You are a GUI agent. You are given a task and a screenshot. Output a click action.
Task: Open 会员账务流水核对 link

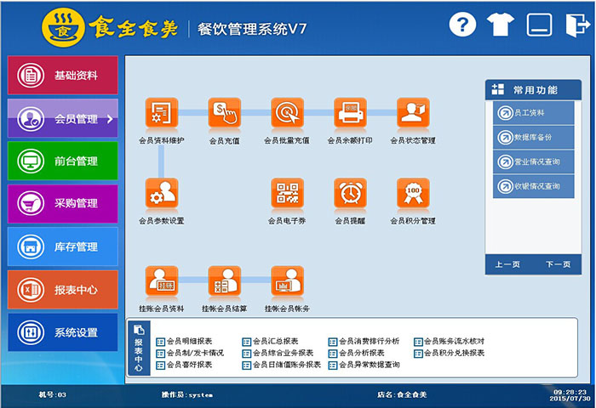pyautogui.click(x=450, y=341)
